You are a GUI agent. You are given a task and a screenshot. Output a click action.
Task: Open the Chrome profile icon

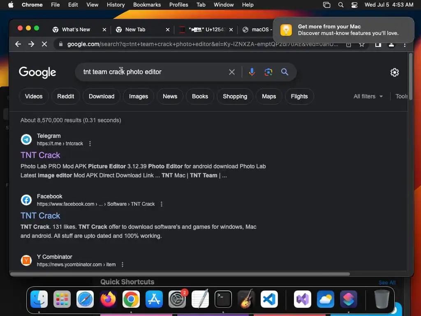(x=391, y=44)
